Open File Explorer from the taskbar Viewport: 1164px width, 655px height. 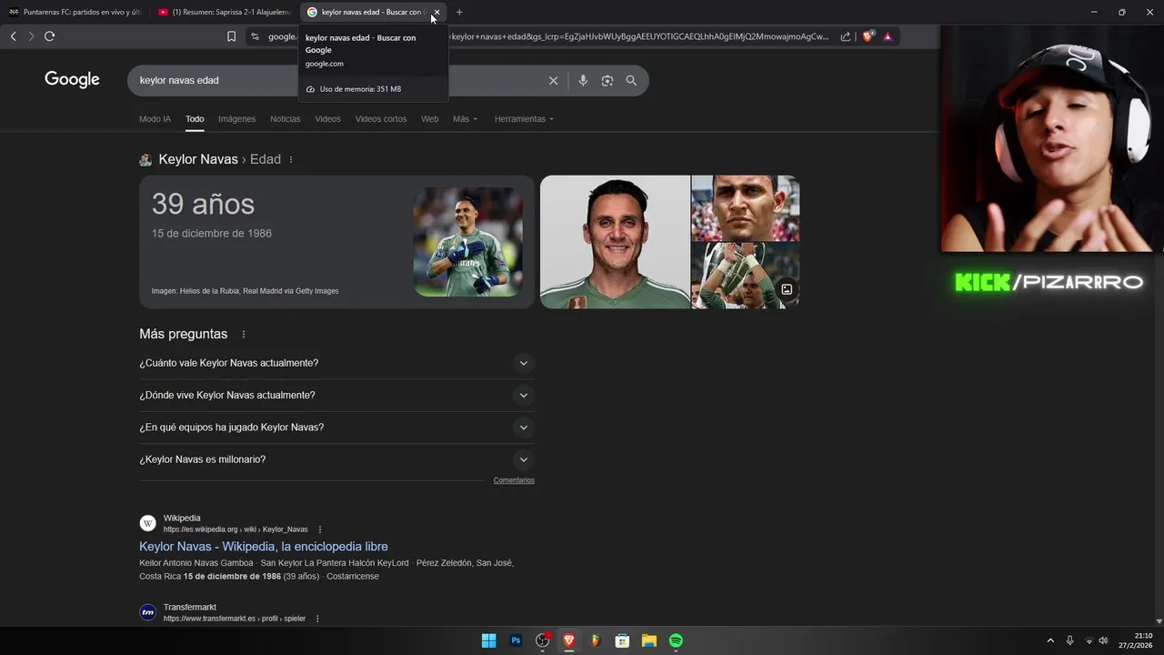[x=648, y=640]
